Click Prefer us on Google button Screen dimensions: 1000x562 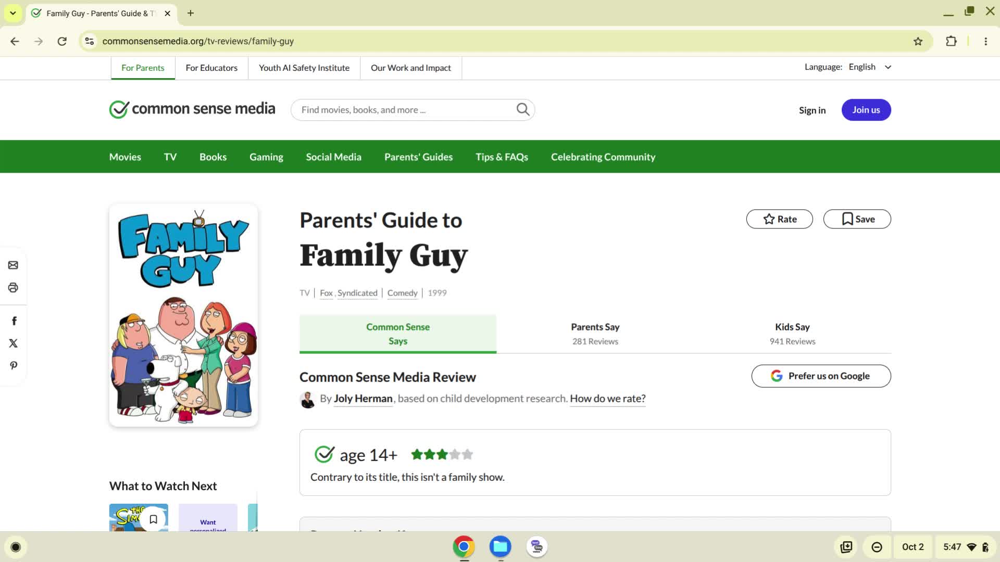click(x=821, y=376)
